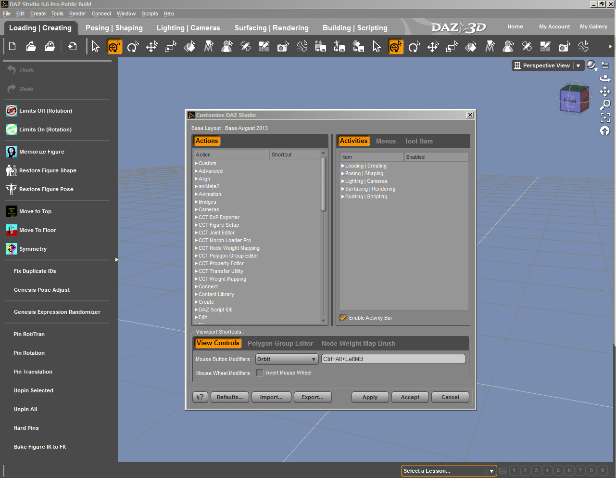Switch to the Tool Bars tab
The width and height of the screenshot is (616, 478).
(418, 142)
